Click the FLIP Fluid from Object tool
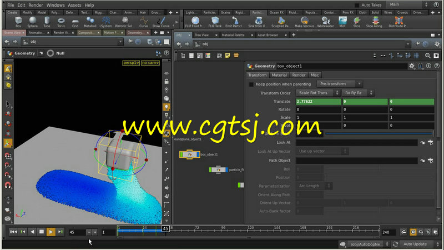Viewport: 444px width, 250px height. (195, 22)
